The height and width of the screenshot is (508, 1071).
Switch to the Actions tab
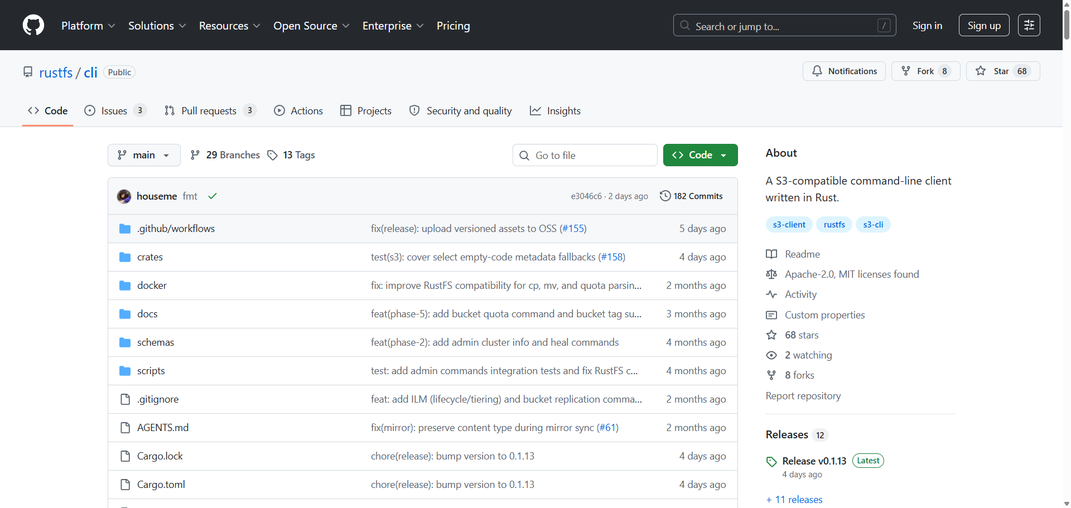(298, 111)
